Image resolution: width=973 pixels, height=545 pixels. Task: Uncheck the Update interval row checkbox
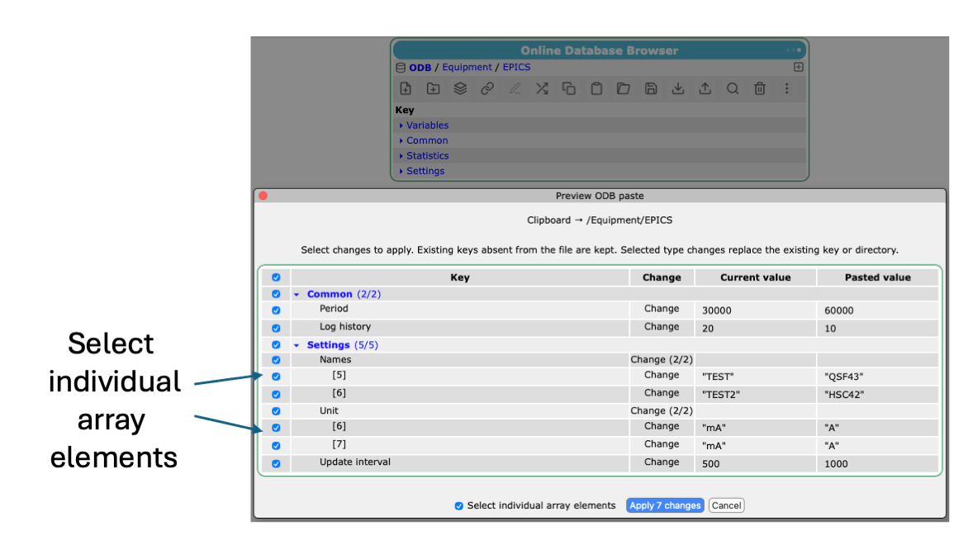tap(276, 464)
